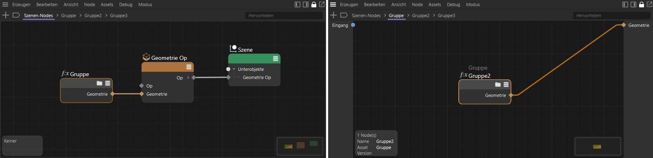Open the menu icon on the Szene node
The image size is (653, 158).
[x=275, y=59]
